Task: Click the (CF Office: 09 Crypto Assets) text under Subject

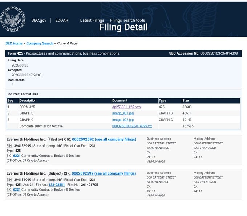Action: 28,195
